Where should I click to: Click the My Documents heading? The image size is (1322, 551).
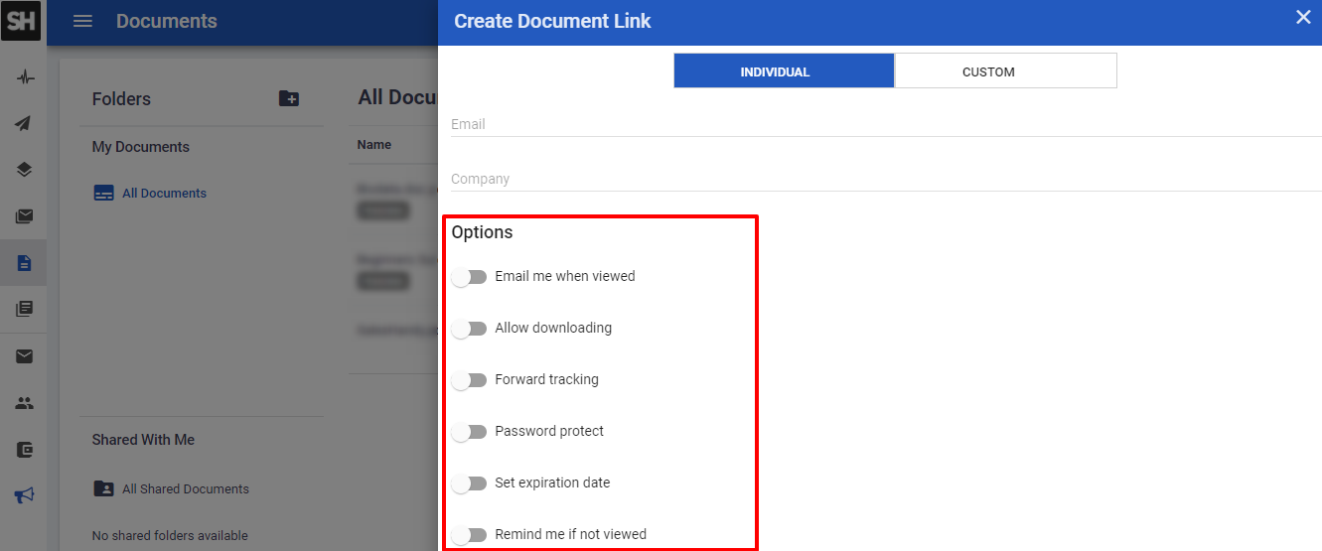(x=141, y=147)
